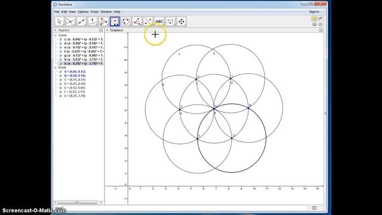Select the Perpendicular line tool
382x215 pixels.
[x=93, y=21]
